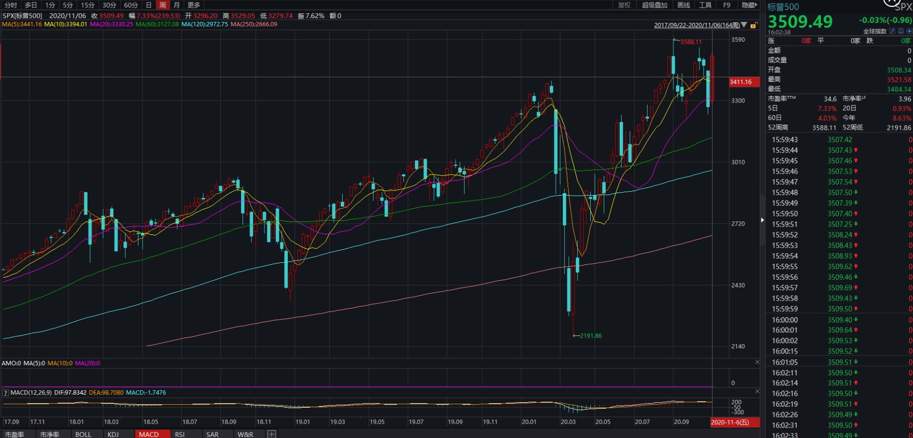Close the MACD indicator sub-panel

click(757, 392)
